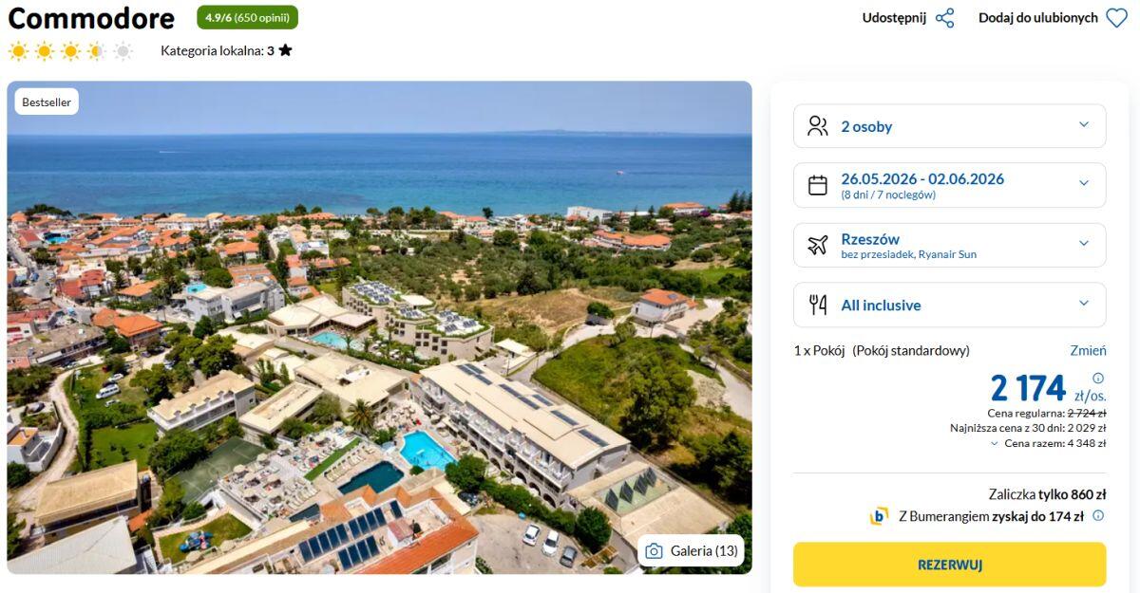Open the 26.05.2026 - 02.06.2026 date dropdown
Image resolution: width=1140 pixels, height=593 pixels.
[1084, 184]
